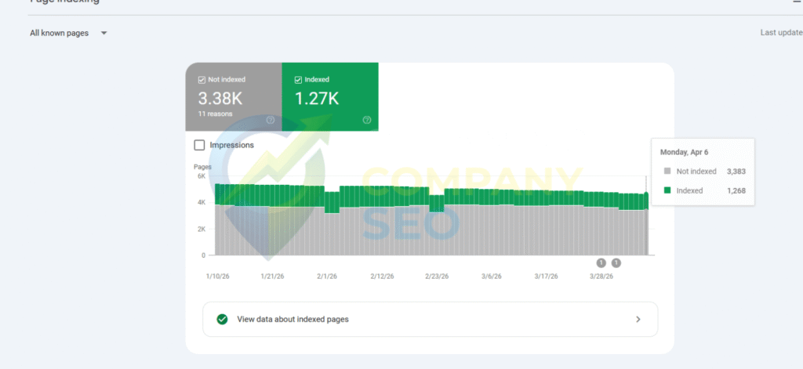Click green Indexed swatch in tooltip
This screenshot has height=369, width=803.
(667, 190)
